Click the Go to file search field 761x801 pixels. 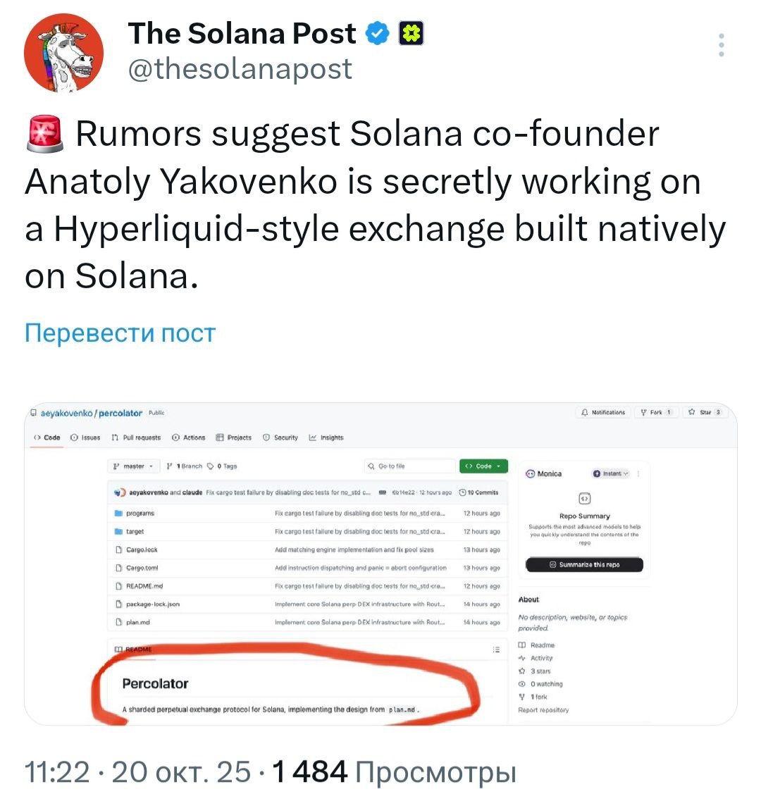click(411, 466)
